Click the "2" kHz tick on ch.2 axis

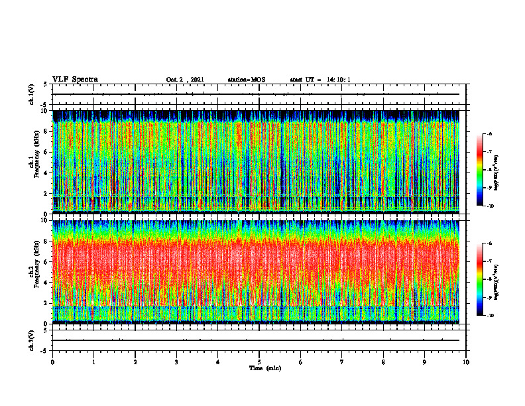pos(46,303)
